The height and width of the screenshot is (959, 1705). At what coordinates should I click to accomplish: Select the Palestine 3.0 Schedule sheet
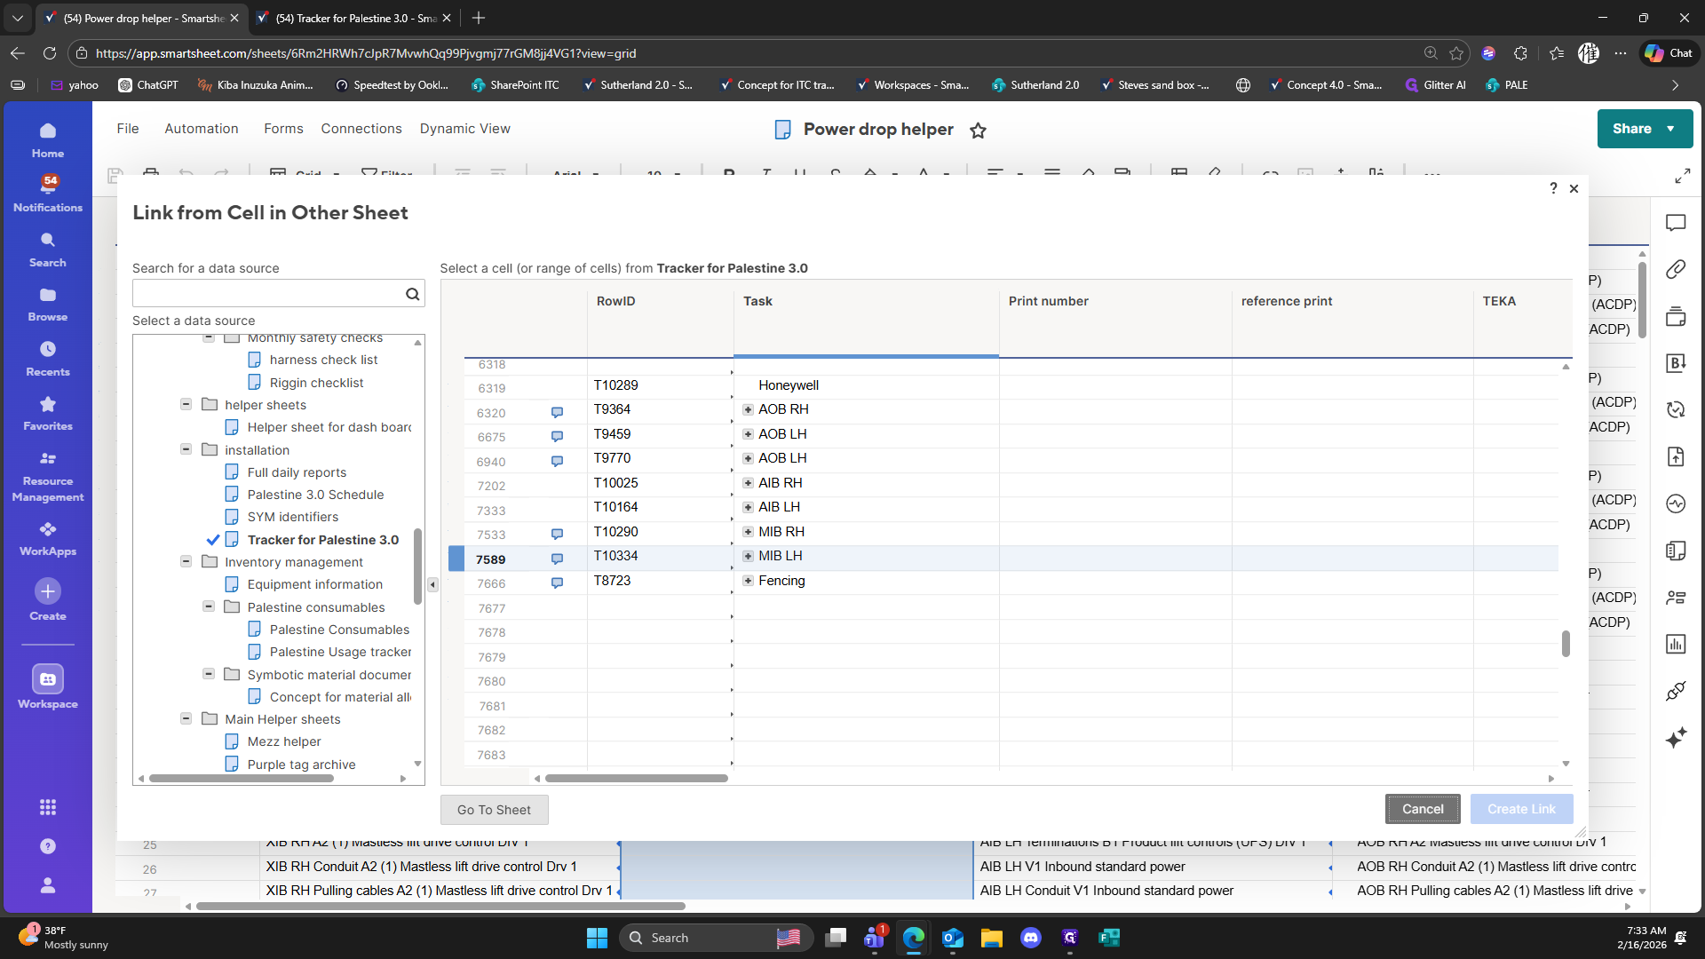pos(315,495)
